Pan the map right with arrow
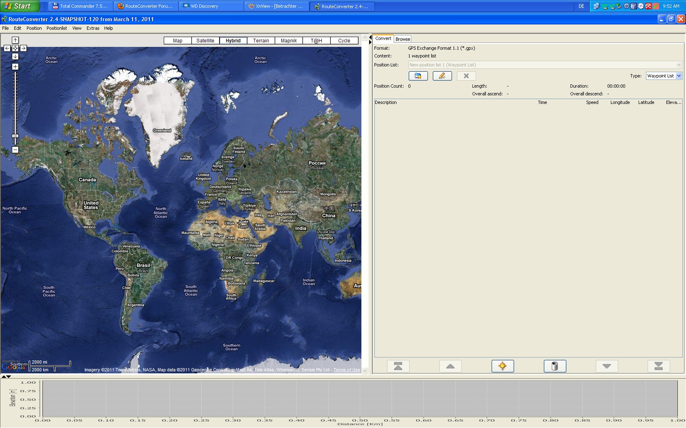This screenshot has height=428, width=686. point(24,48)
